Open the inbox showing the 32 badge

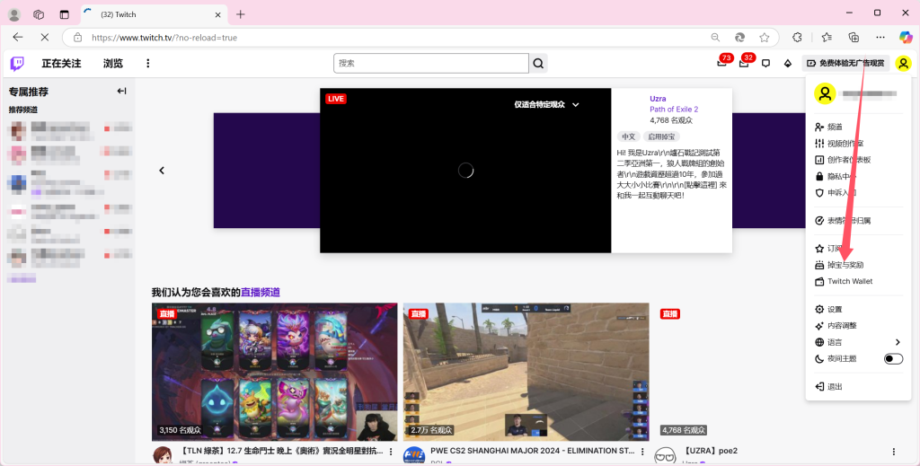[745, 63]
